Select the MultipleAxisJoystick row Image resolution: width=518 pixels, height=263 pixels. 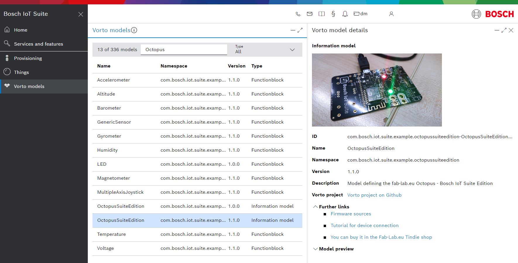[x=197, y=192]
